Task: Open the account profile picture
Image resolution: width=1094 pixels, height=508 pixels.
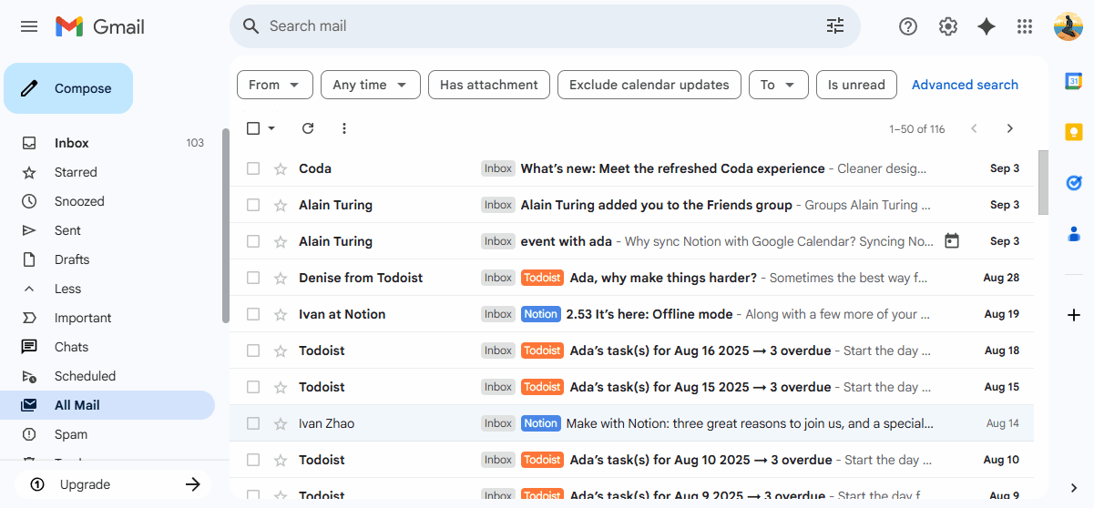Action: pos(1068,26)
